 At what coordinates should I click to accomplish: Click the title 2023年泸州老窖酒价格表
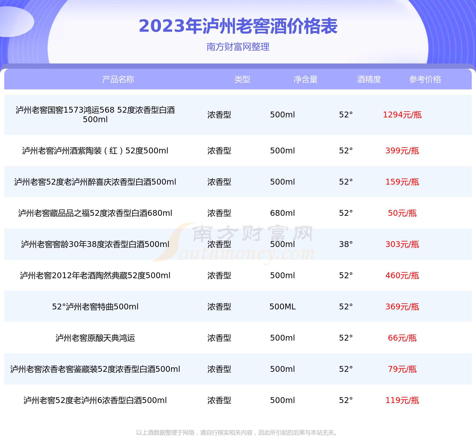[x=238, y=26]
